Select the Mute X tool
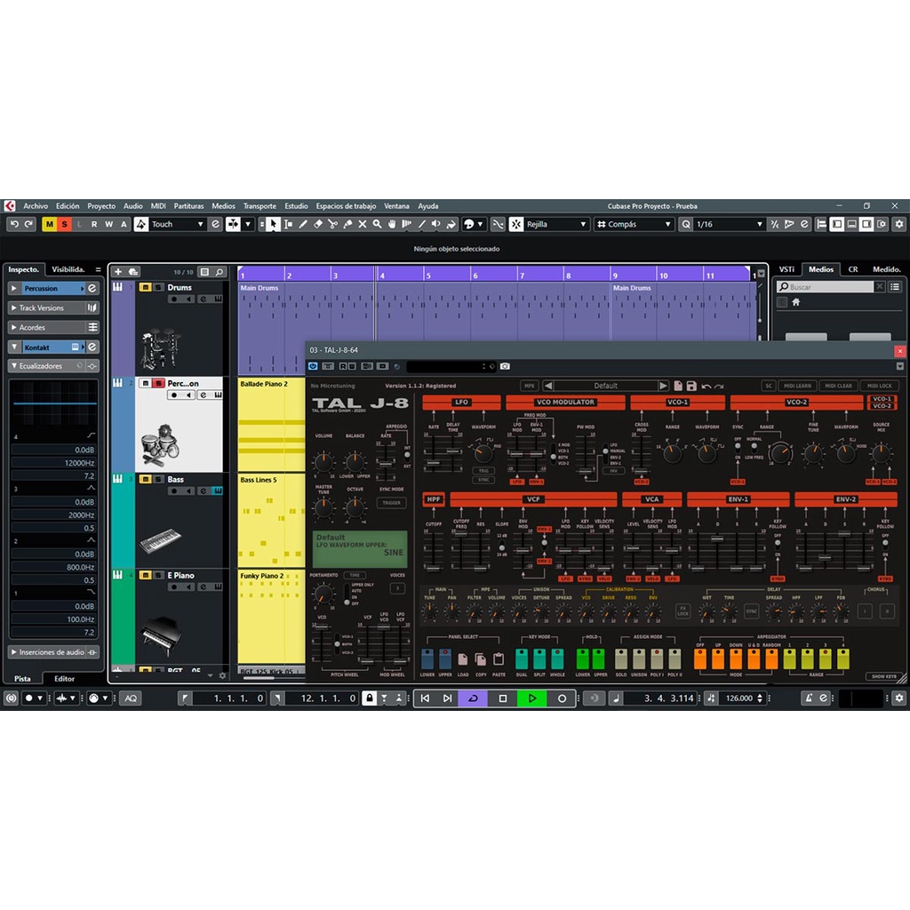The width and height of the screenshot is (910, 910). (363, 224)
